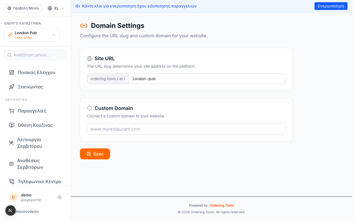Screen dimensions: 355x221
Task: Open the Παραγγελίες orders page
Action: tap(35, 111)
